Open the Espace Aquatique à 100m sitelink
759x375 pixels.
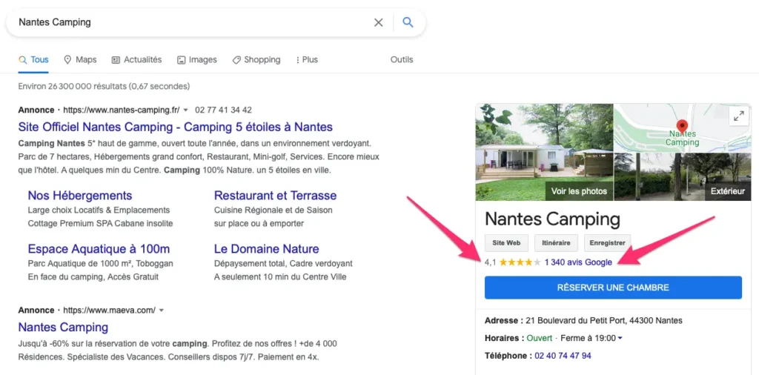point(99,249)
